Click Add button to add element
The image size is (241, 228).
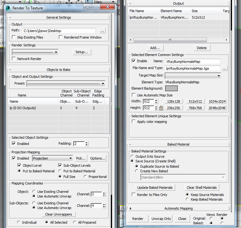(155, 48)
